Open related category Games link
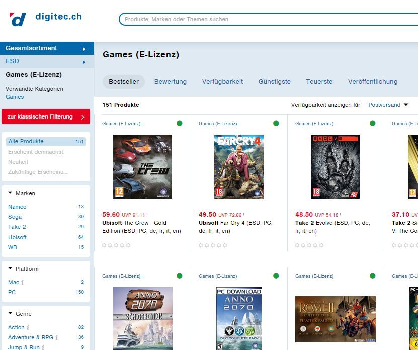Screen dimensions: 418x350 (x=15, y=97)
